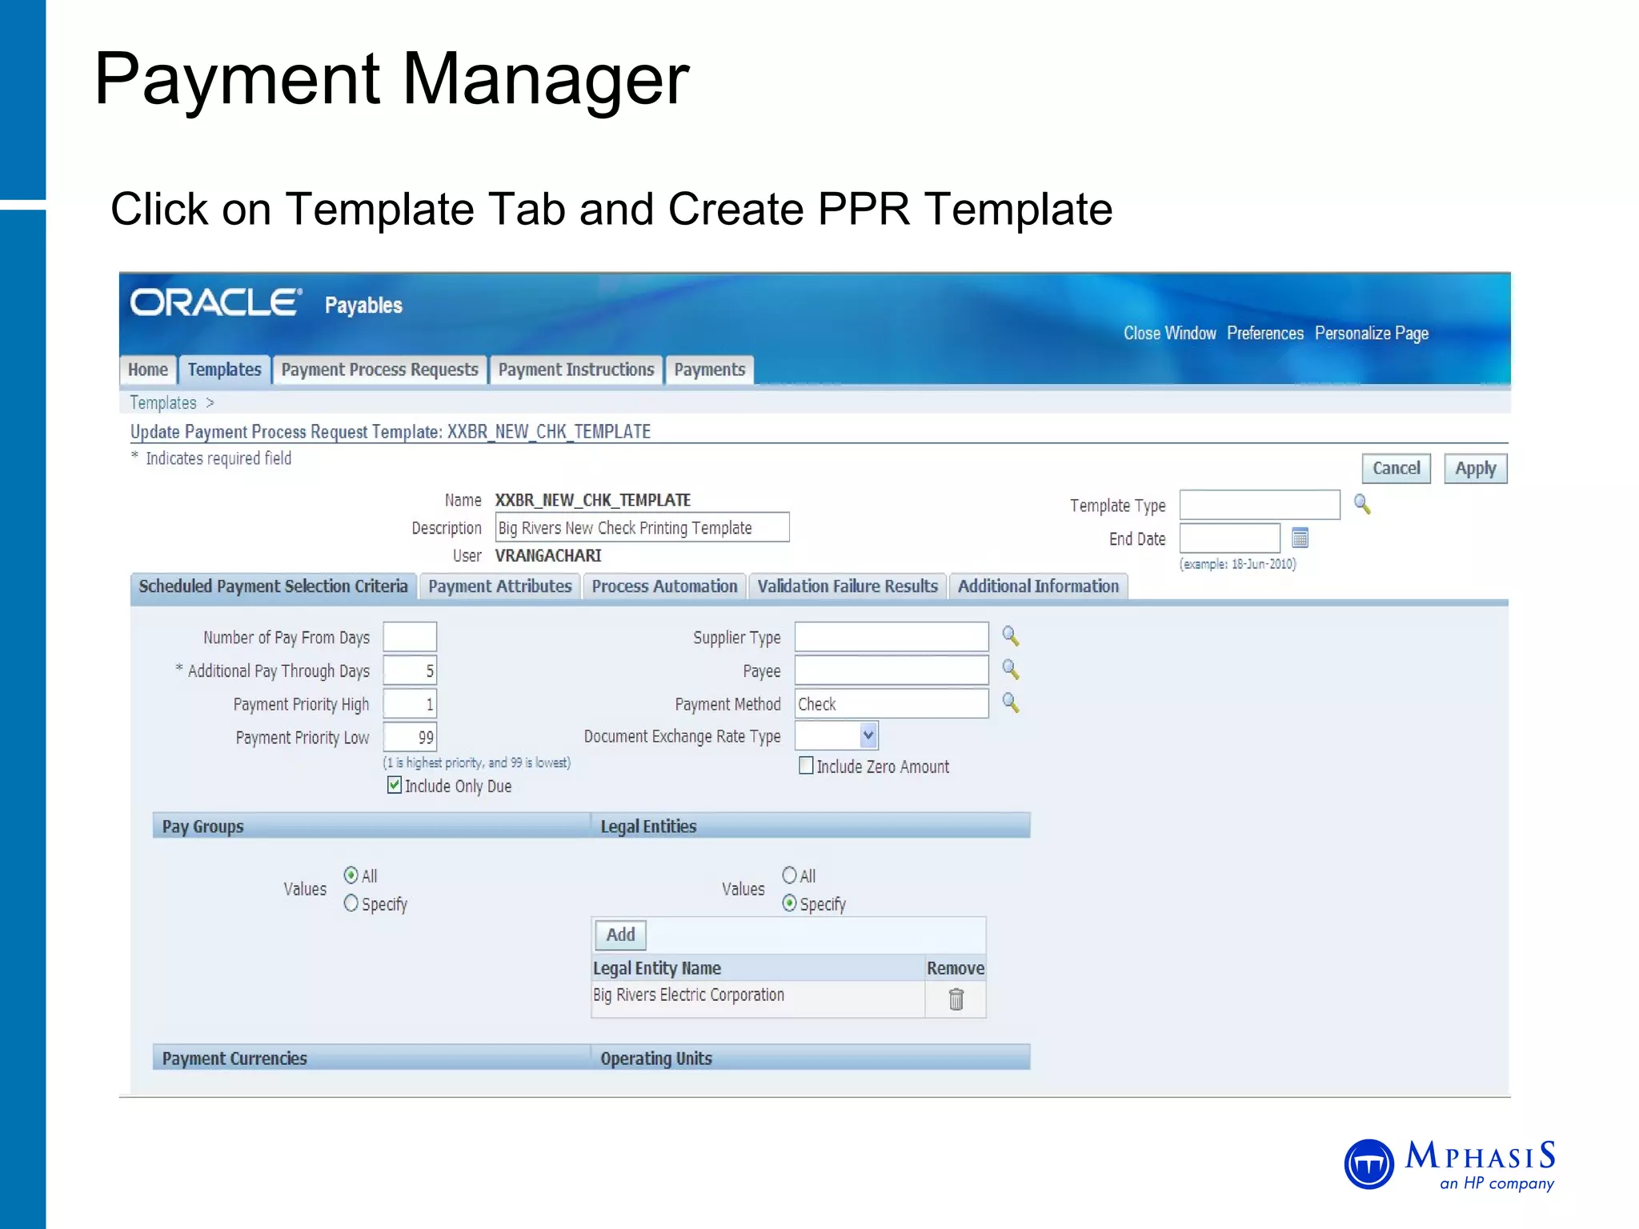Viewport: 1639px width, 1229px height.
Task: Open the Payment Instructions tab
Action: [x=576, y=370]
